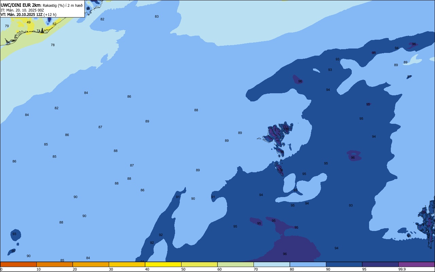Click the title text "UWC/DINI EUR 2km"
The height and width of the screenshot is (272, 435).
point(21,5)
